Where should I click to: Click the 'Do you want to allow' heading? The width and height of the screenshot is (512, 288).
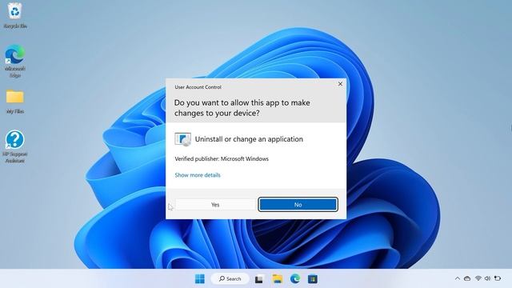[x=242, y=108]
